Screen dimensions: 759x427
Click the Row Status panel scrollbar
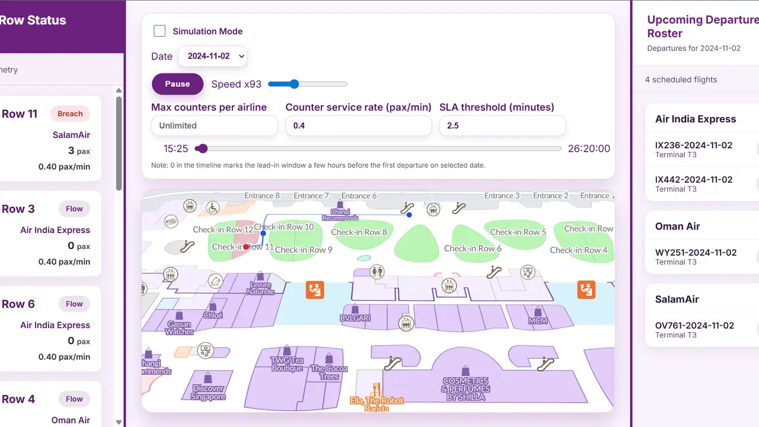coord(119,144)
